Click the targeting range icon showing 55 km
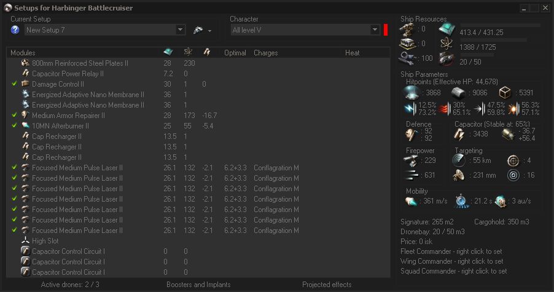 click(x=459, y=160)
